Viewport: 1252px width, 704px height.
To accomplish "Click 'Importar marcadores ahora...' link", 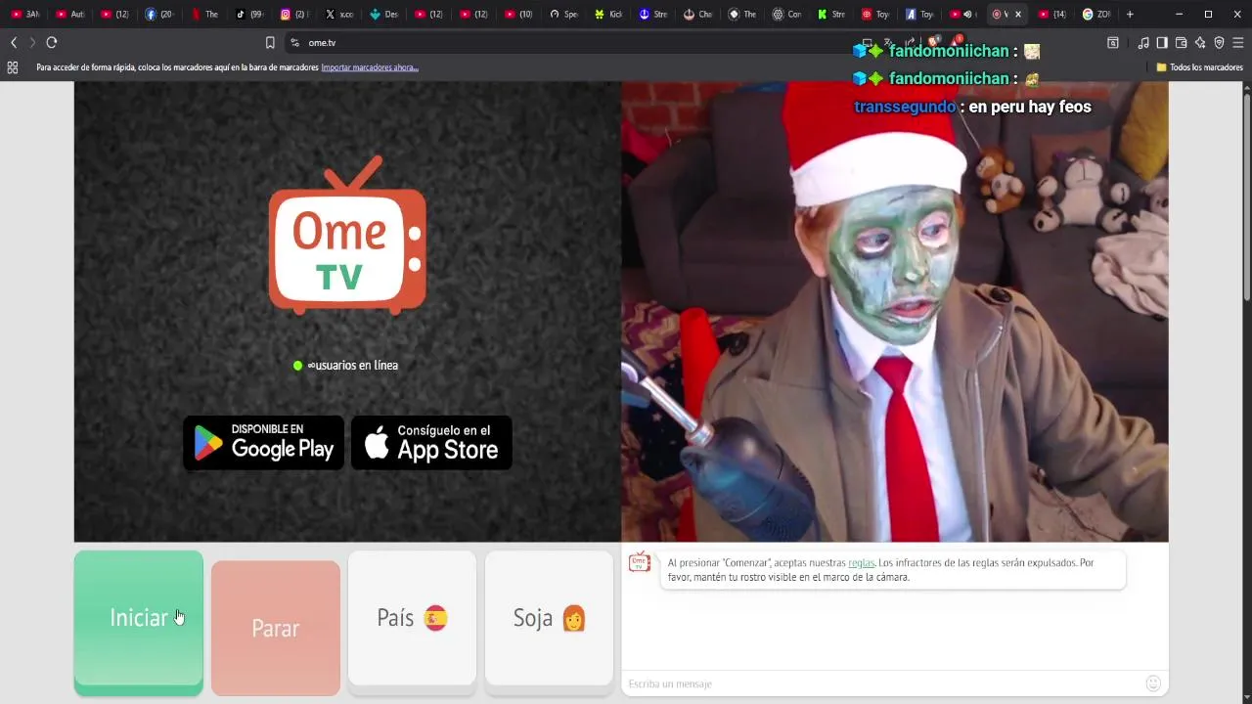I will coord(370,67).
